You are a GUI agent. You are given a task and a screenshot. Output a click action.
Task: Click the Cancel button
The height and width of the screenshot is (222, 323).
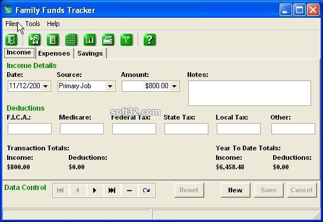(x=302, y=190)
